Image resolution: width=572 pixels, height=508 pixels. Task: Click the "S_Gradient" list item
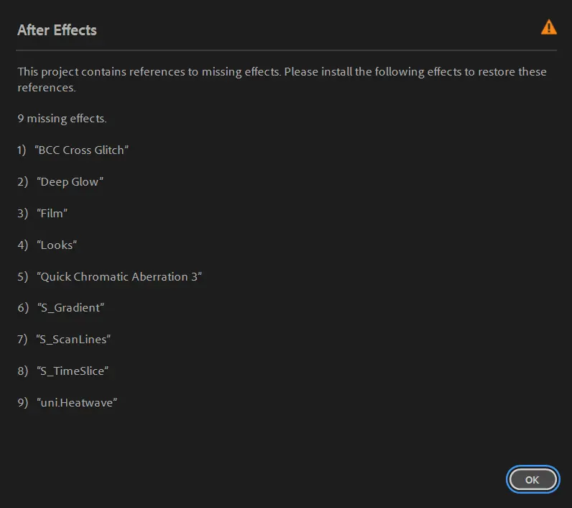pyautogui.click(x=70, y=308)
